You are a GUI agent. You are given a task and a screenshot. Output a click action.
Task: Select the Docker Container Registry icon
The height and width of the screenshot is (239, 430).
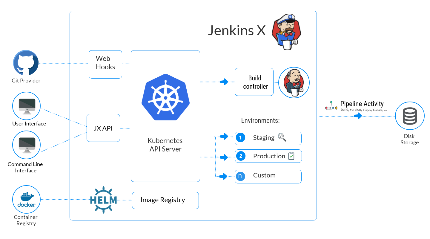[26, 199]
